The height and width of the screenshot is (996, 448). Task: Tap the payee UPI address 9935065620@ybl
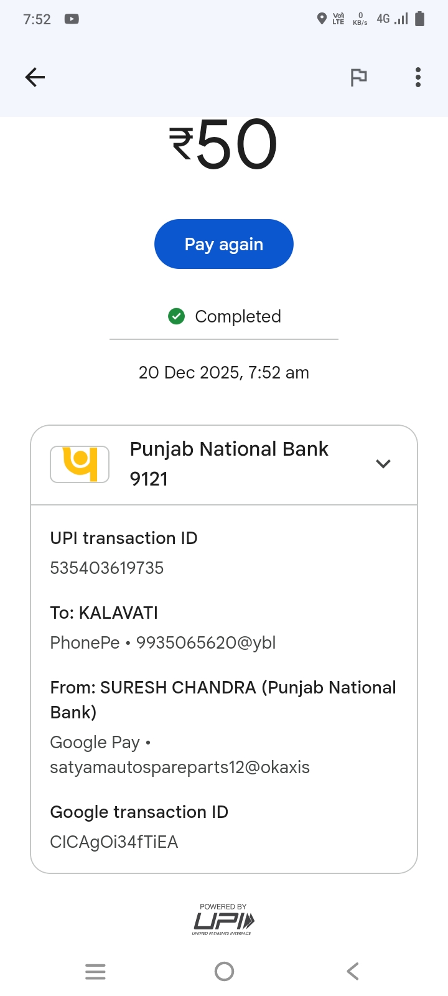206,642
